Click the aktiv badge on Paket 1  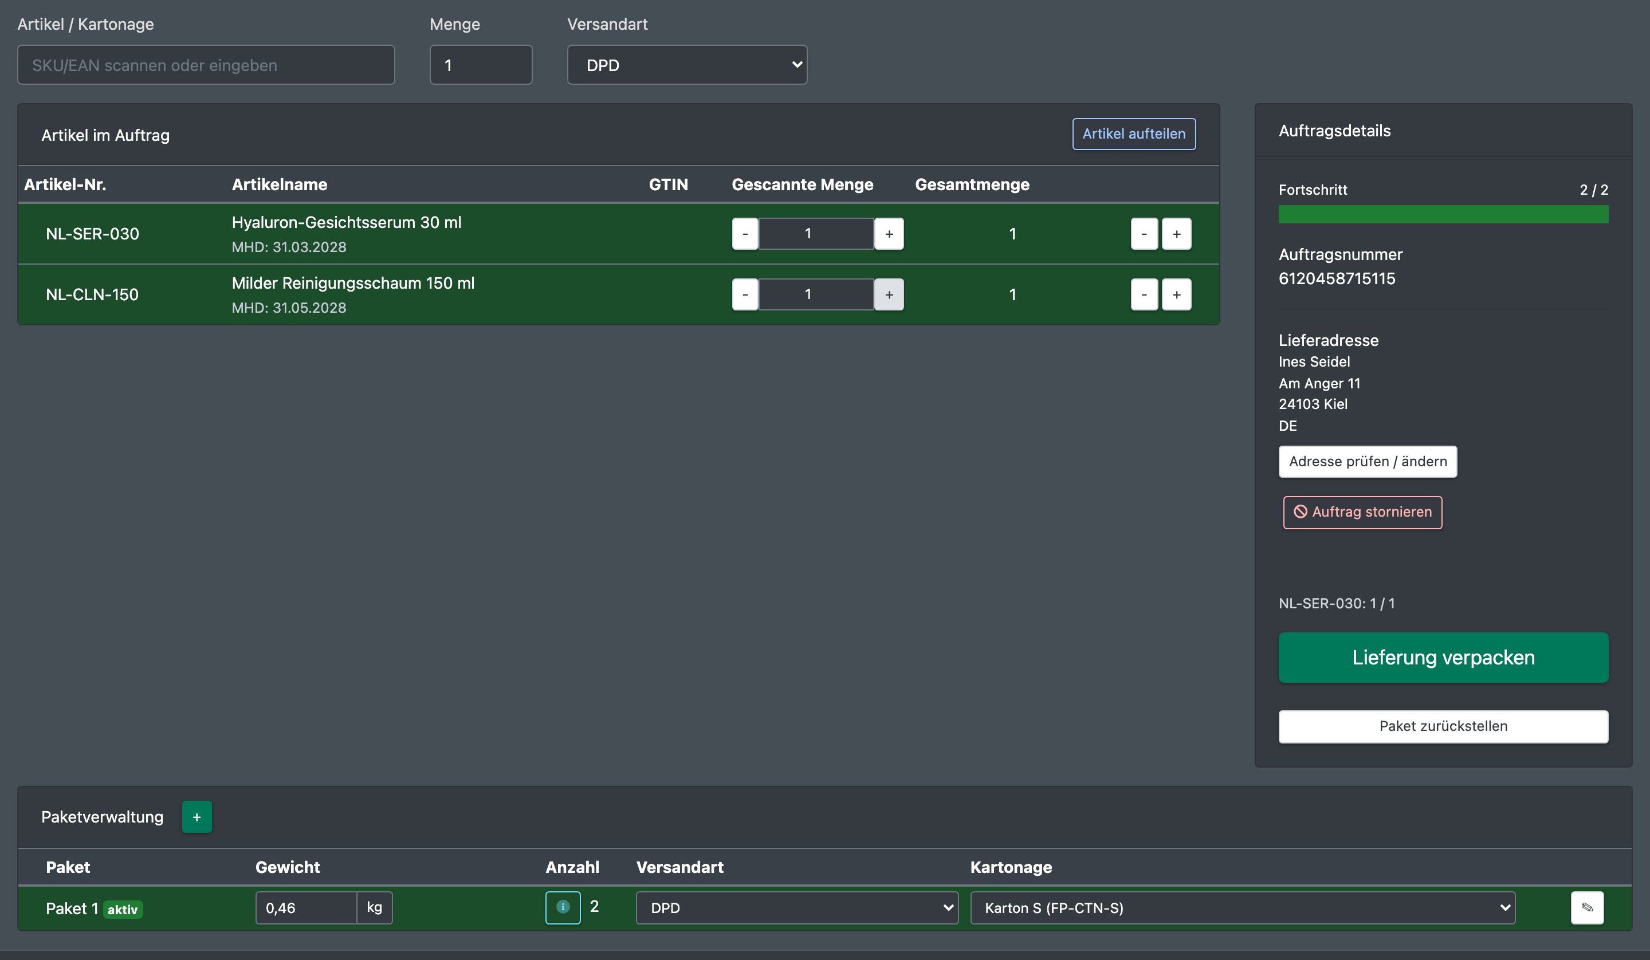[x=123, y=910]
